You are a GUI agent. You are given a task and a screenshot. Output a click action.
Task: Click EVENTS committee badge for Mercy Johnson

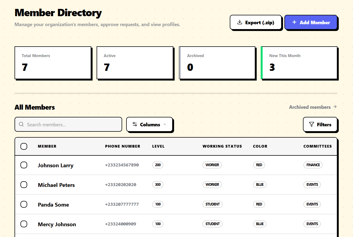pos(312,224)
